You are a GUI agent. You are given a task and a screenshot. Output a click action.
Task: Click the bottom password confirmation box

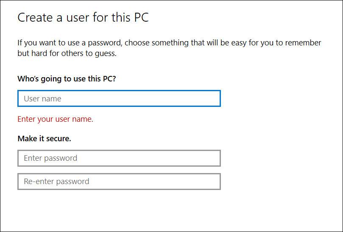(119, 182)
